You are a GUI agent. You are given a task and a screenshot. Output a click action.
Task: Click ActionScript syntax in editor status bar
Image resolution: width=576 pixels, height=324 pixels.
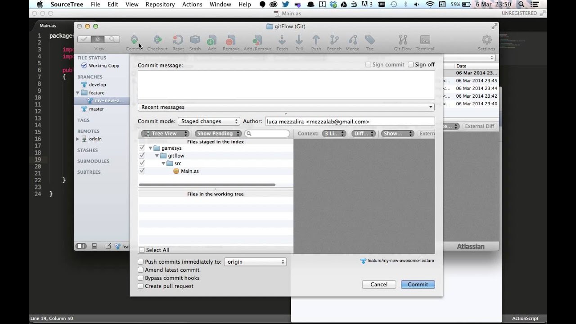pos(525,319)
